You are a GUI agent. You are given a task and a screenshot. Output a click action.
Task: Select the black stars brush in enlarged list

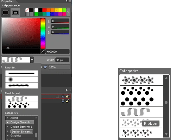point(141,133)
